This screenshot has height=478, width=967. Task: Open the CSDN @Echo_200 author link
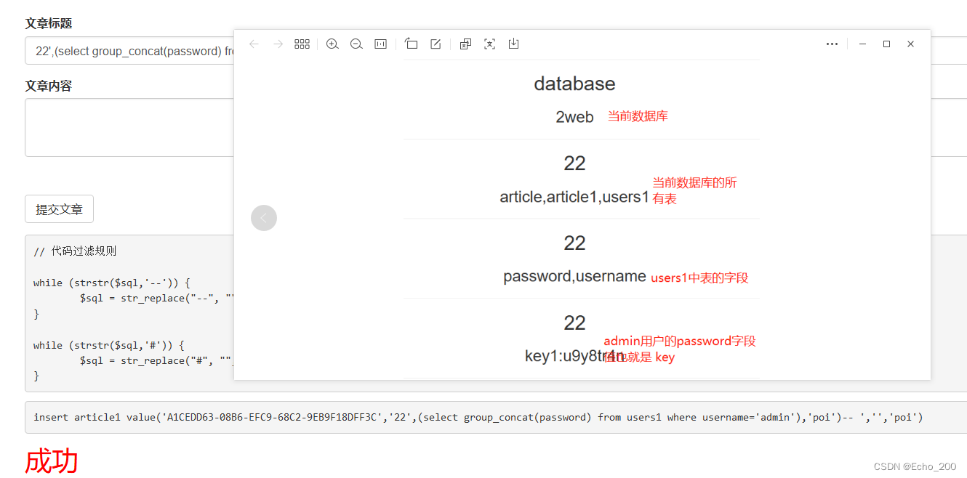915,465
